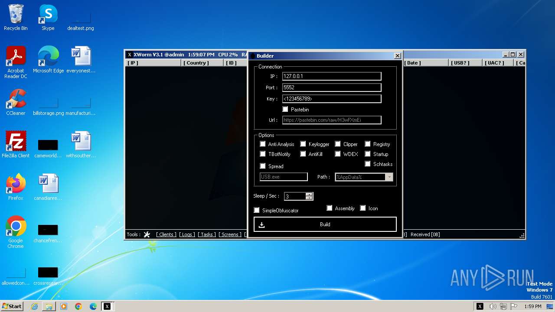Open the Skype desktop shortcut
Image resolution: width=555 pixels, height=312 pixels.
(x=48, y=17)
